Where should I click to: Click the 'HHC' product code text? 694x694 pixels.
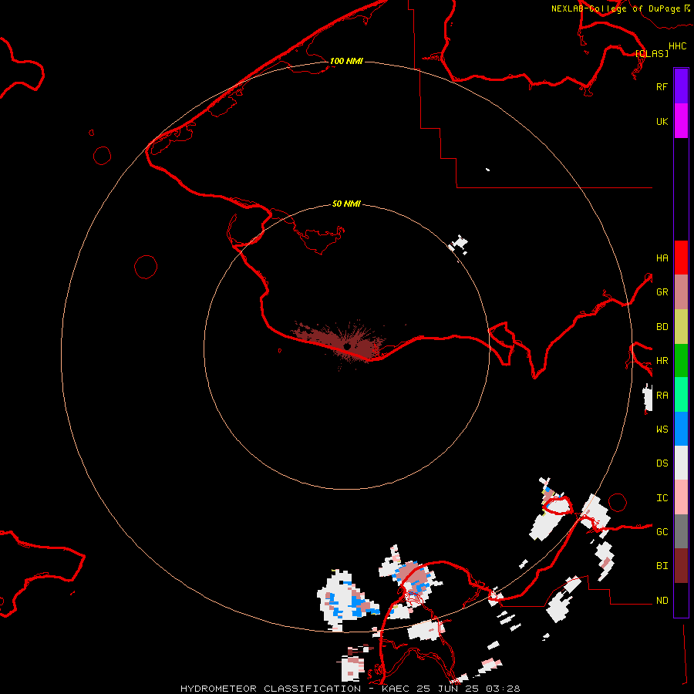[677, 46]
